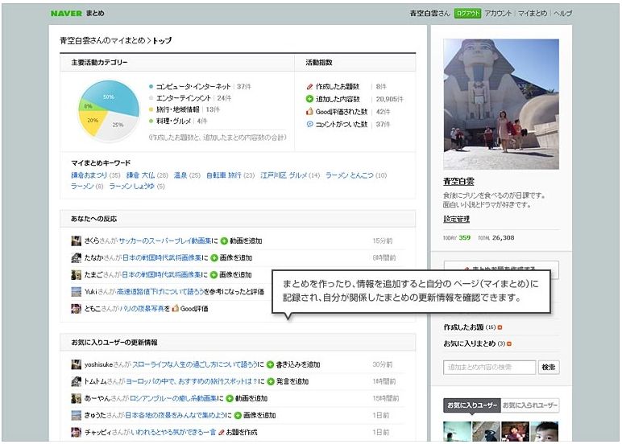This screenshot has height=444, width=622.
Task: Click たまご's avatar icon
Action: click(x=77, y=274)
